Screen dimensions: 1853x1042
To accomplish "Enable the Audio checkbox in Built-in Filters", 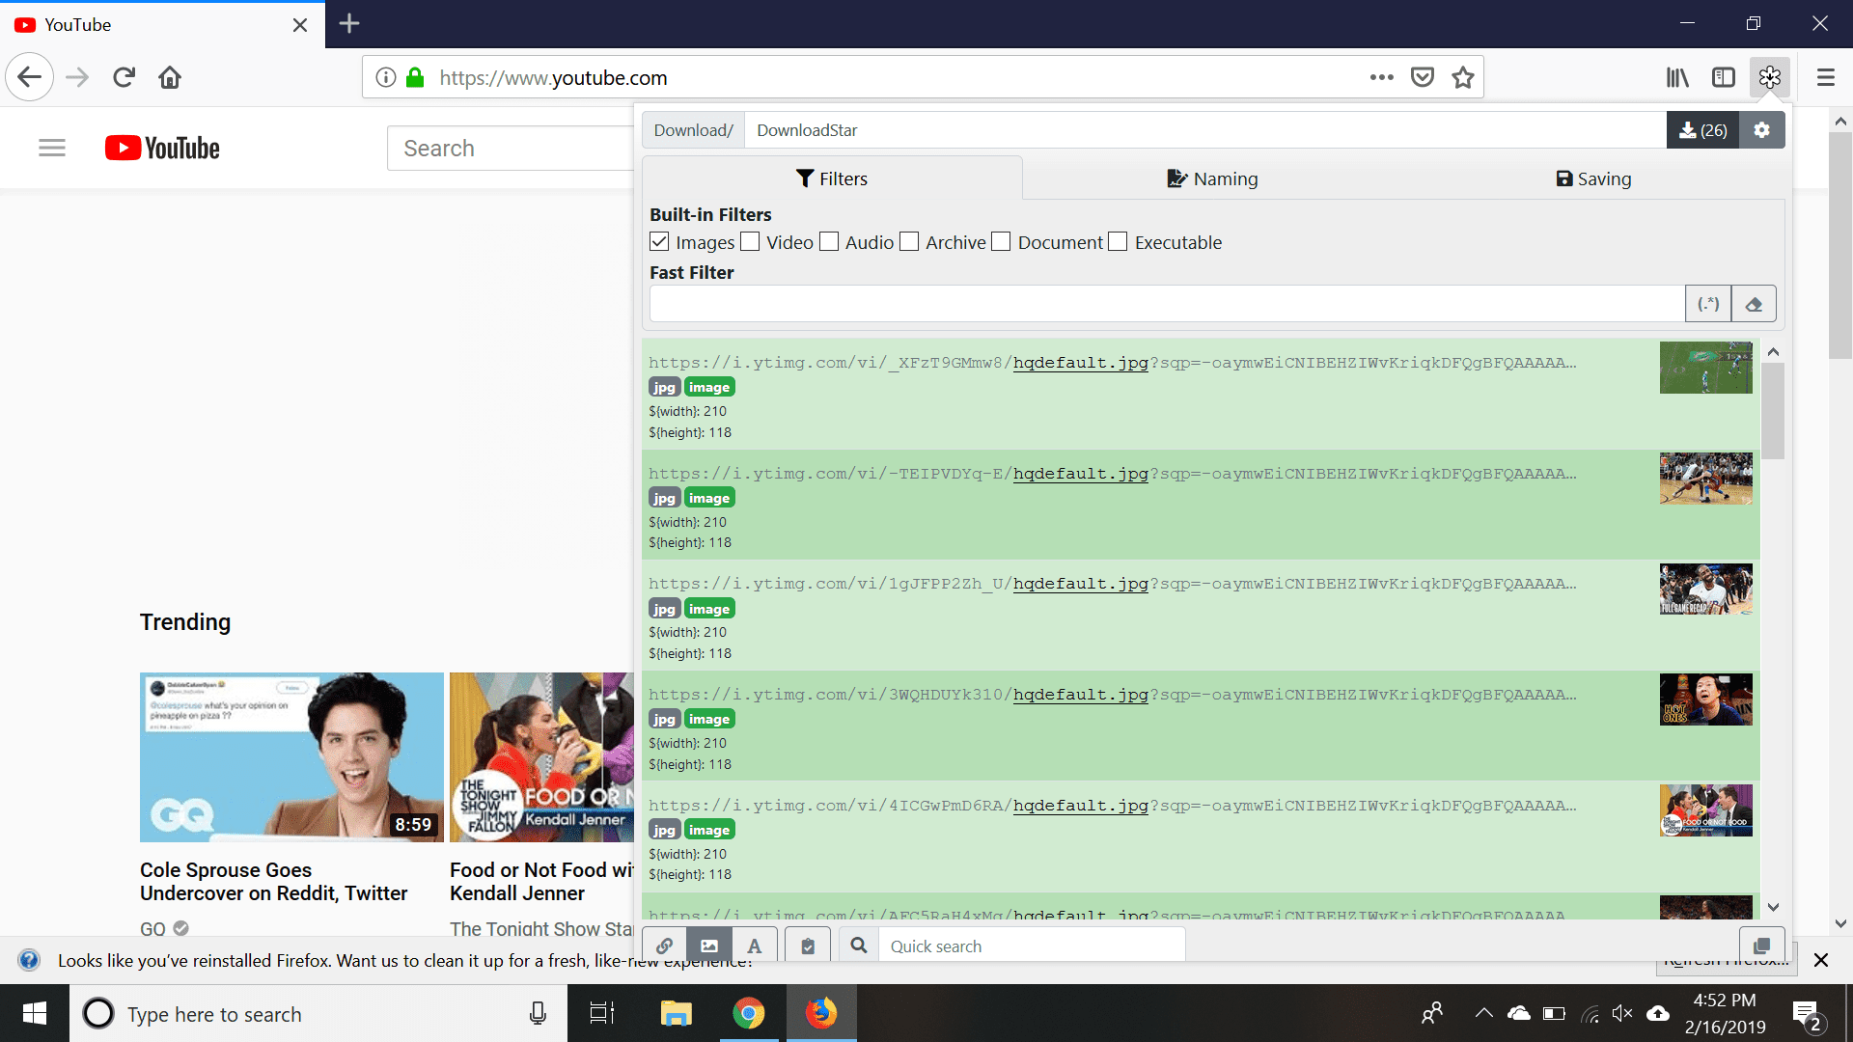I will point(828,242).
